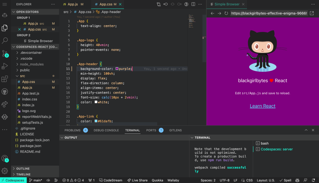Open the Source Control view

tap(4, 54)
